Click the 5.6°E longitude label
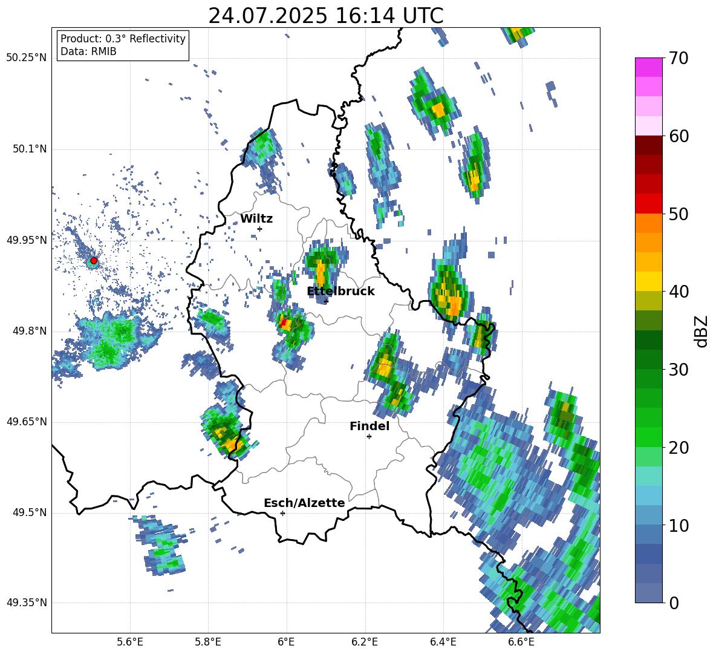 130,642
